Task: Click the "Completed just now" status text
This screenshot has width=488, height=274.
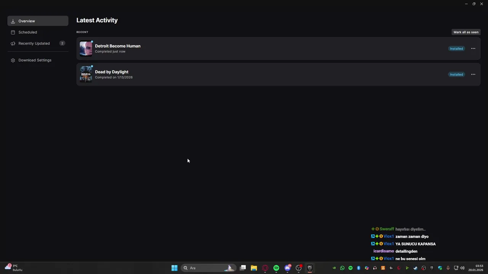Action: click(x=110, y=51)
